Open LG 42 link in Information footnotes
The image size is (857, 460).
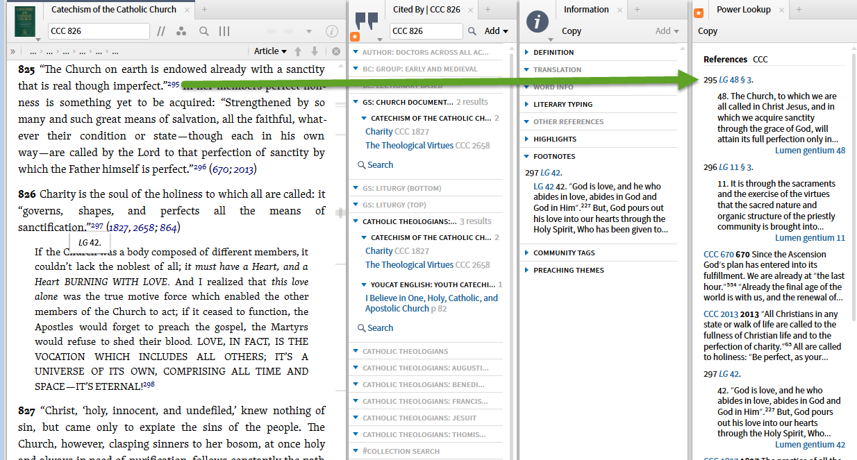coord(544,187)
